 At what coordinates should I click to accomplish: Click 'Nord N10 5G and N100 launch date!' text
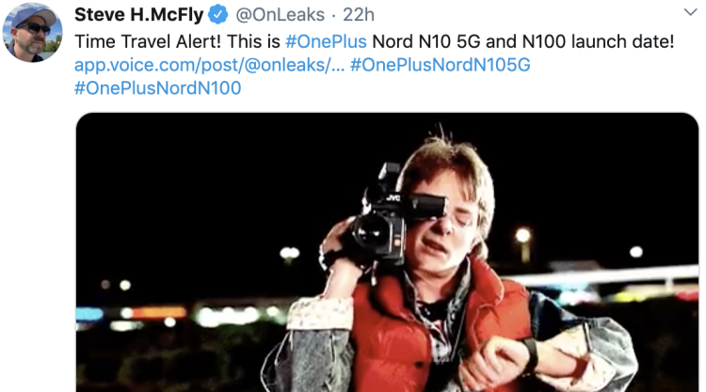coord(523,41)
